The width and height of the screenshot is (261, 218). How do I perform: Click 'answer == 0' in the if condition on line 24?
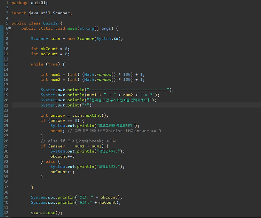pos(64,120)
